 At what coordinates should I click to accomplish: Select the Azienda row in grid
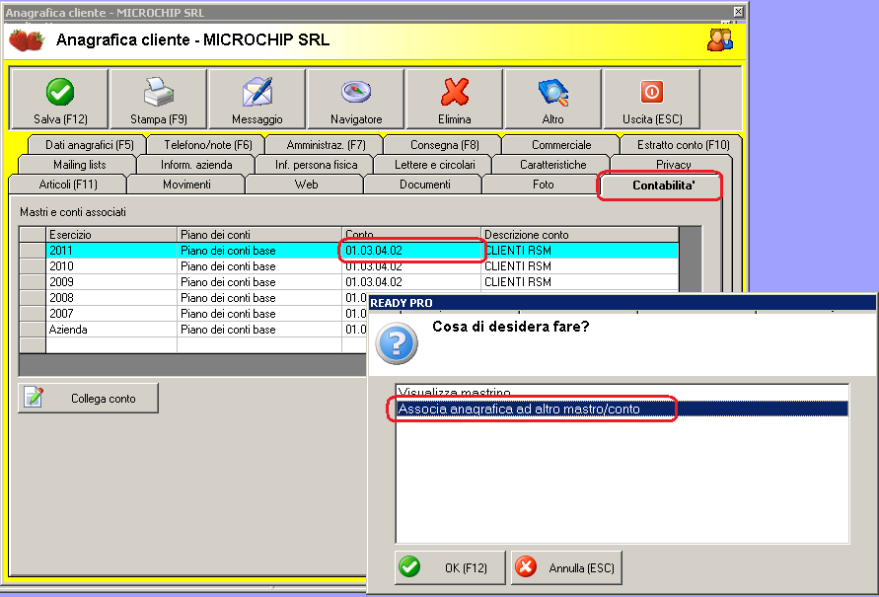point(193,329)
